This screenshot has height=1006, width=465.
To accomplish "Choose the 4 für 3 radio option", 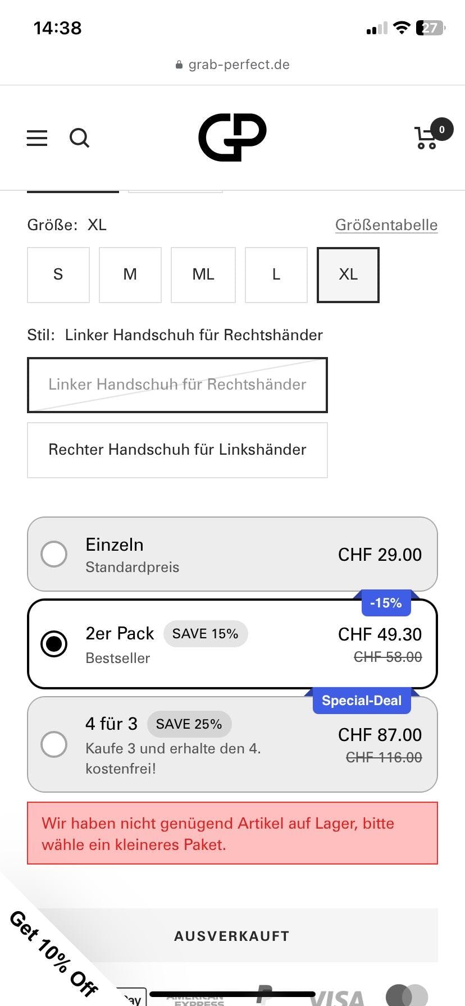I will (x=54, y=744).
